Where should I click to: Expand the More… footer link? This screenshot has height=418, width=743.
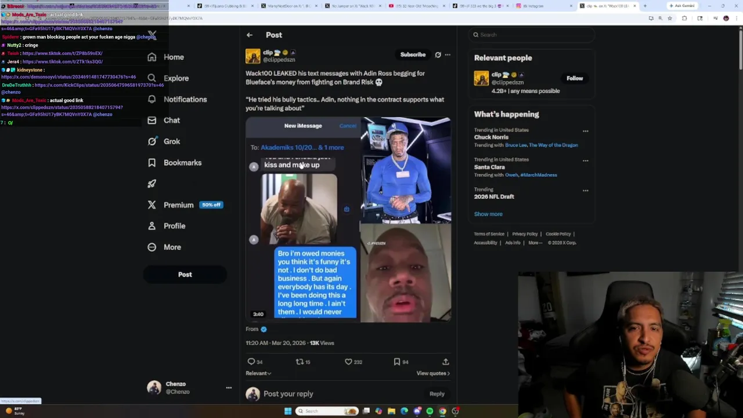(535, 243)
